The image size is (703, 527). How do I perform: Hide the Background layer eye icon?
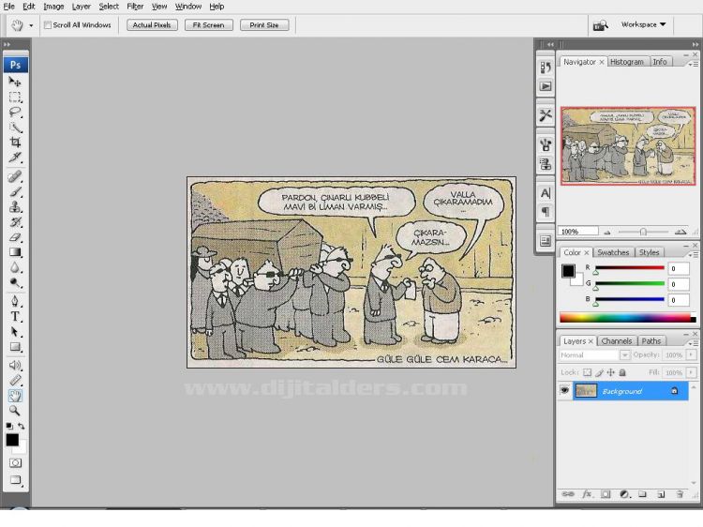coord(564,391)
